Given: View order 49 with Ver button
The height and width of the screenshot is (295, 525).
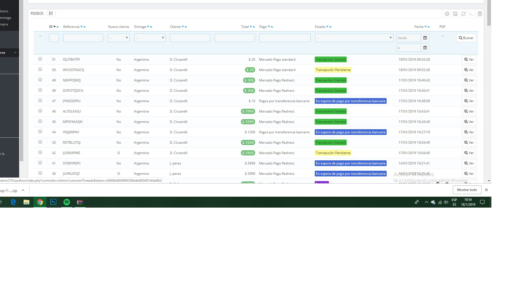Looking at the screenshot, I should pyautogui.click(x=469, y=80).
